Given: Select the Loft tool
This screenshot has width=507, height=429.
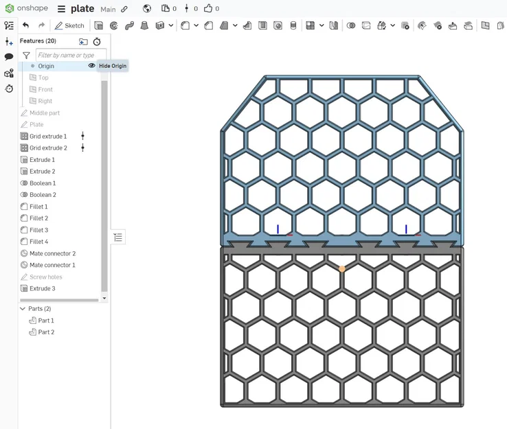Looking at the screenshot, I should coord(144,25).
